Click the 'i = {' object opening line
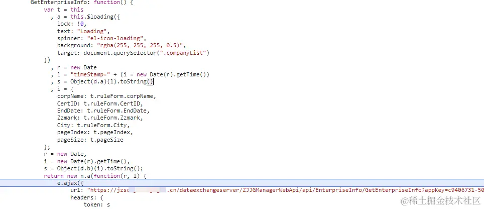Image resolution: width=484 pixels, height=209 pixels. click(62, 89)
